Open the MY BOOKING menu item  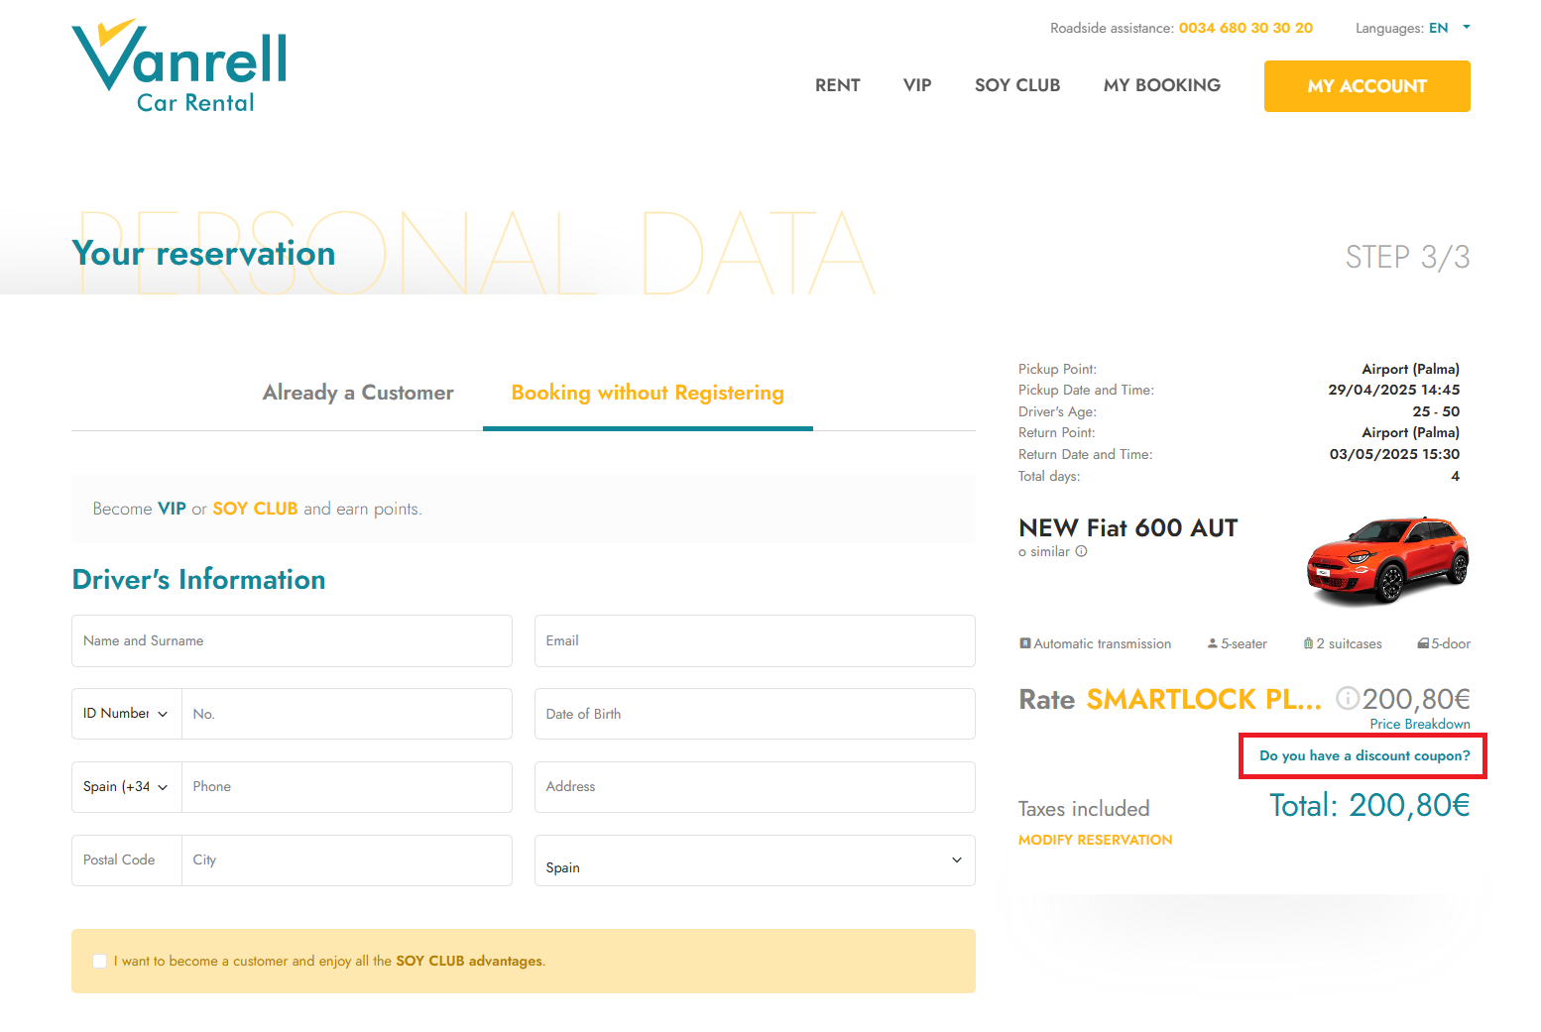click(x=1161, y=85)
